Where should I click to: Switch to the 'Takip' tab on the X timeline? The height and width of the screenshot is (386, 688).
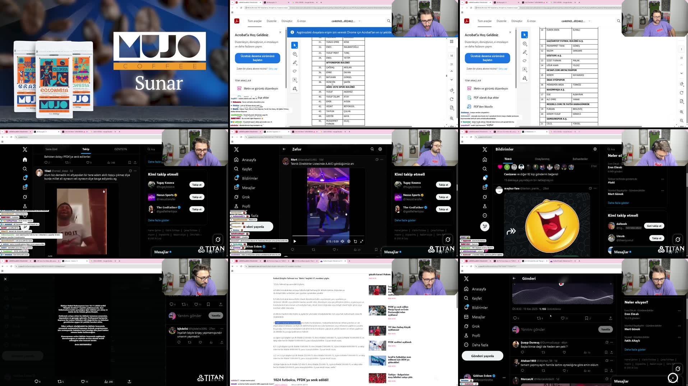[x=86, y=149]
